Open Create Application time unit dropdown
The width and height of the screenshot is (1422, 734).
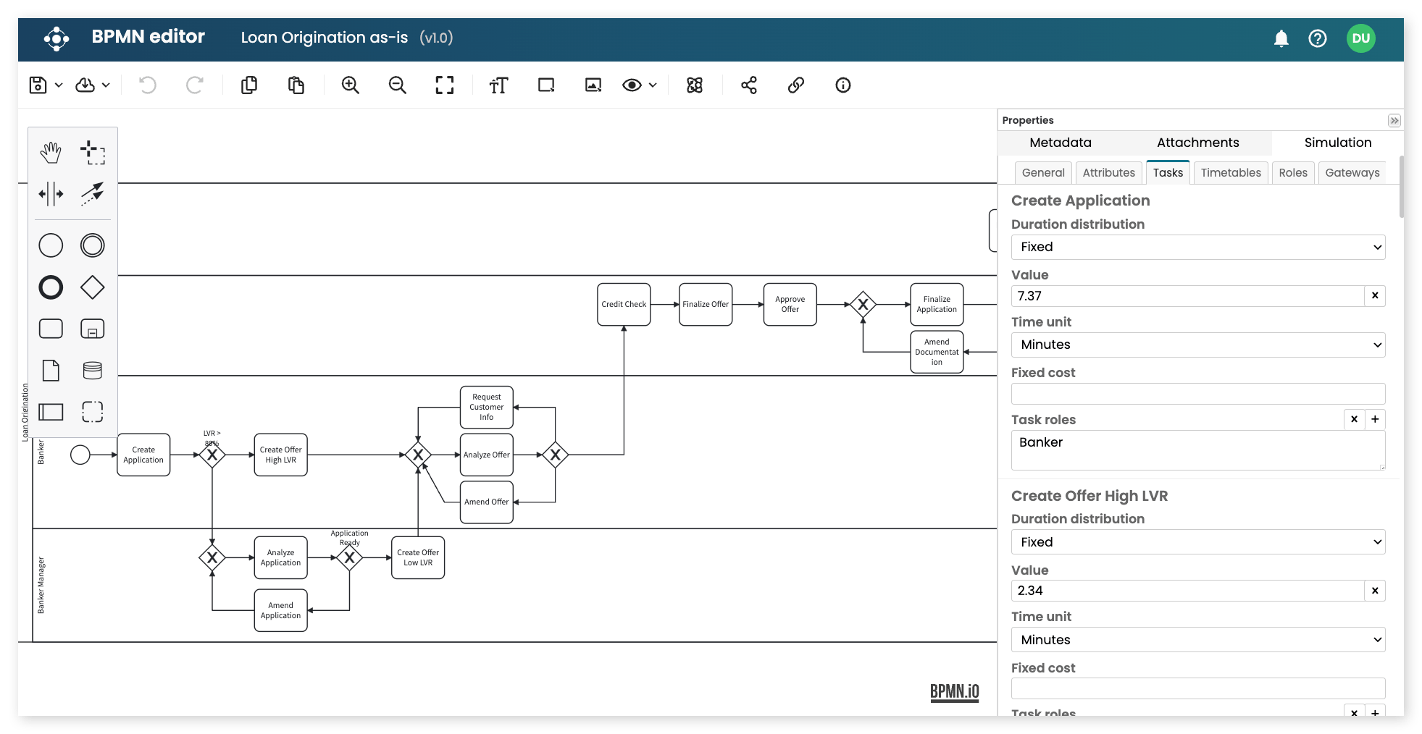[x=1198, y=345]
